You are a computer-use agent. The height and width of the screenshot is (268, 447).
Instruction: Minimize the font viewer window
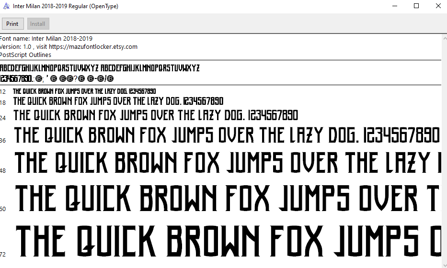(x=394, y=6)
